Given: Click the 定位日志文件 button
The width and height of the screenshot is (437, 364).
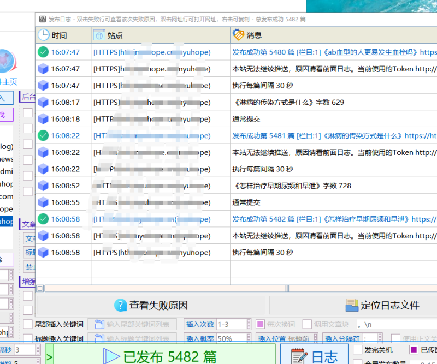Looking at the screenshot, I should 353,305.
